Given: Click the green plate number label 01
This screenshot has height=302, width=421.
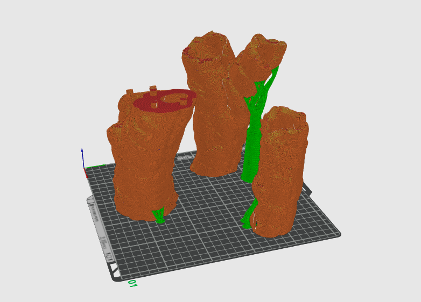Looking at the screenshot, I should pyautogui.click(x=133, y=284).
